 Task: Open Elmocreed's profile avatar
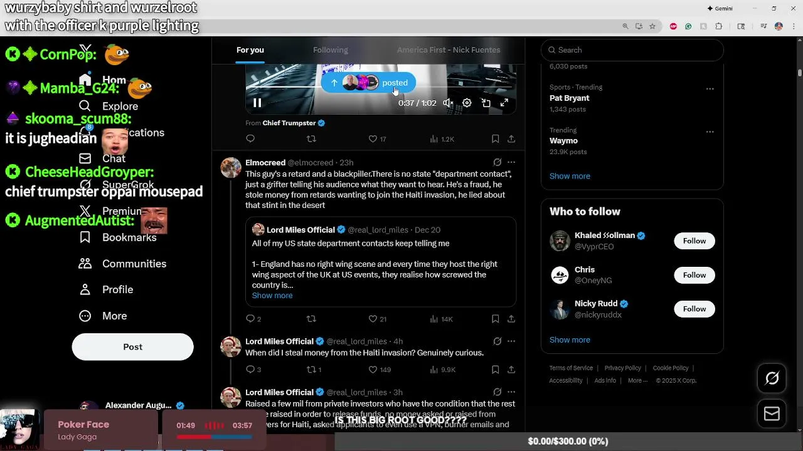pyautogui.click(x=231, y=168)
